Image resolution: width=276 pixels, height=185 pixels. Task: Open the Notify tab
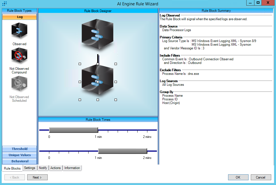tap(43, 168)
